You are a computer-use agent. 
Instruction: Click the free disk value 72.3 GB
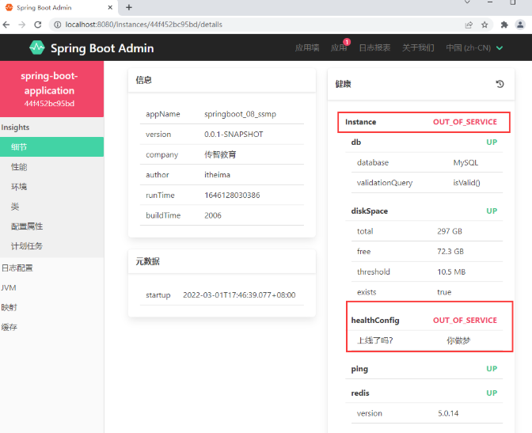[x=450, y=252]
